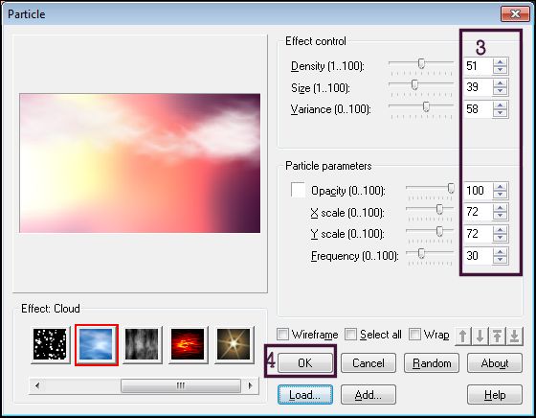Screen dimensions: 536x418
Task: Move particle up with the up arrow icon
Action: [x=463, y=336]
